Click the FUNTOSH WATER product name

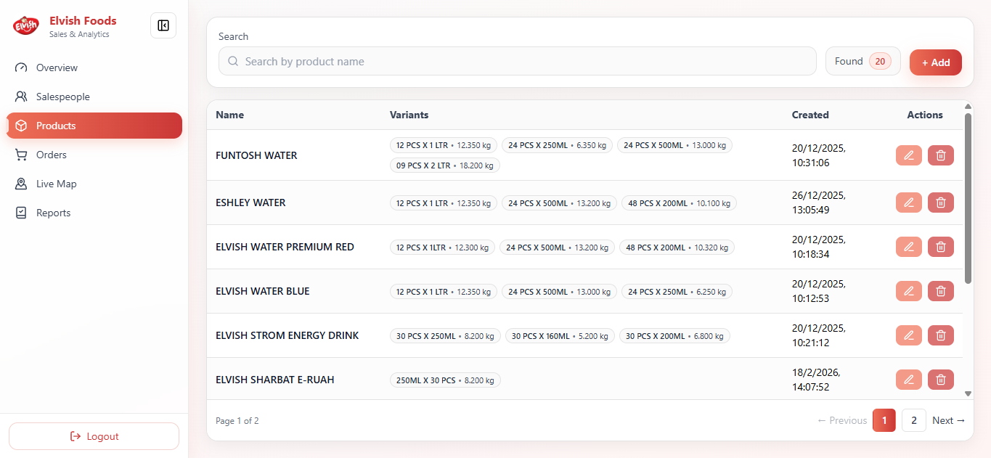256,155
